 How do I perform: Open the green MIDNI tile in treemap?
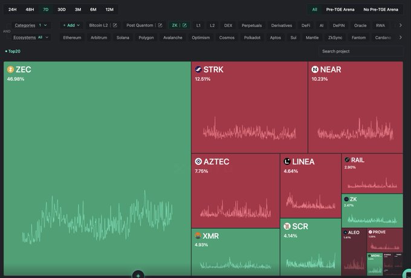(x=375, y=264)
